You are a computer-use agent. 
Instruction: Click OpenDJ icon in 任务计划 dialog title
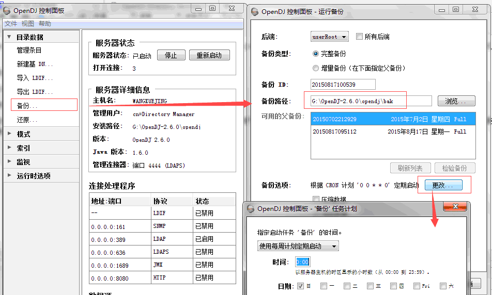[x=250, y=208]
